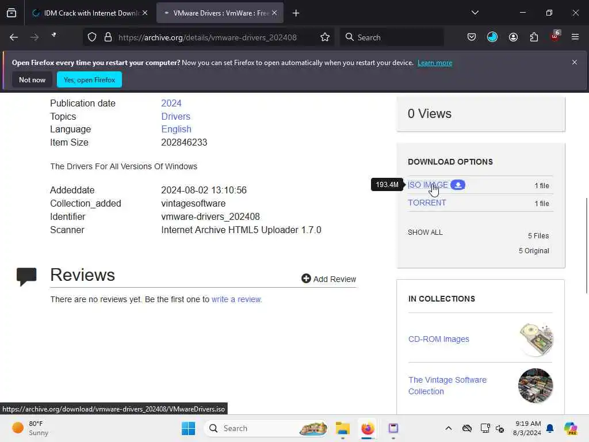Click the uBlock extension icon with badge
Screen dimensions: 589x442
click(555, 36)
